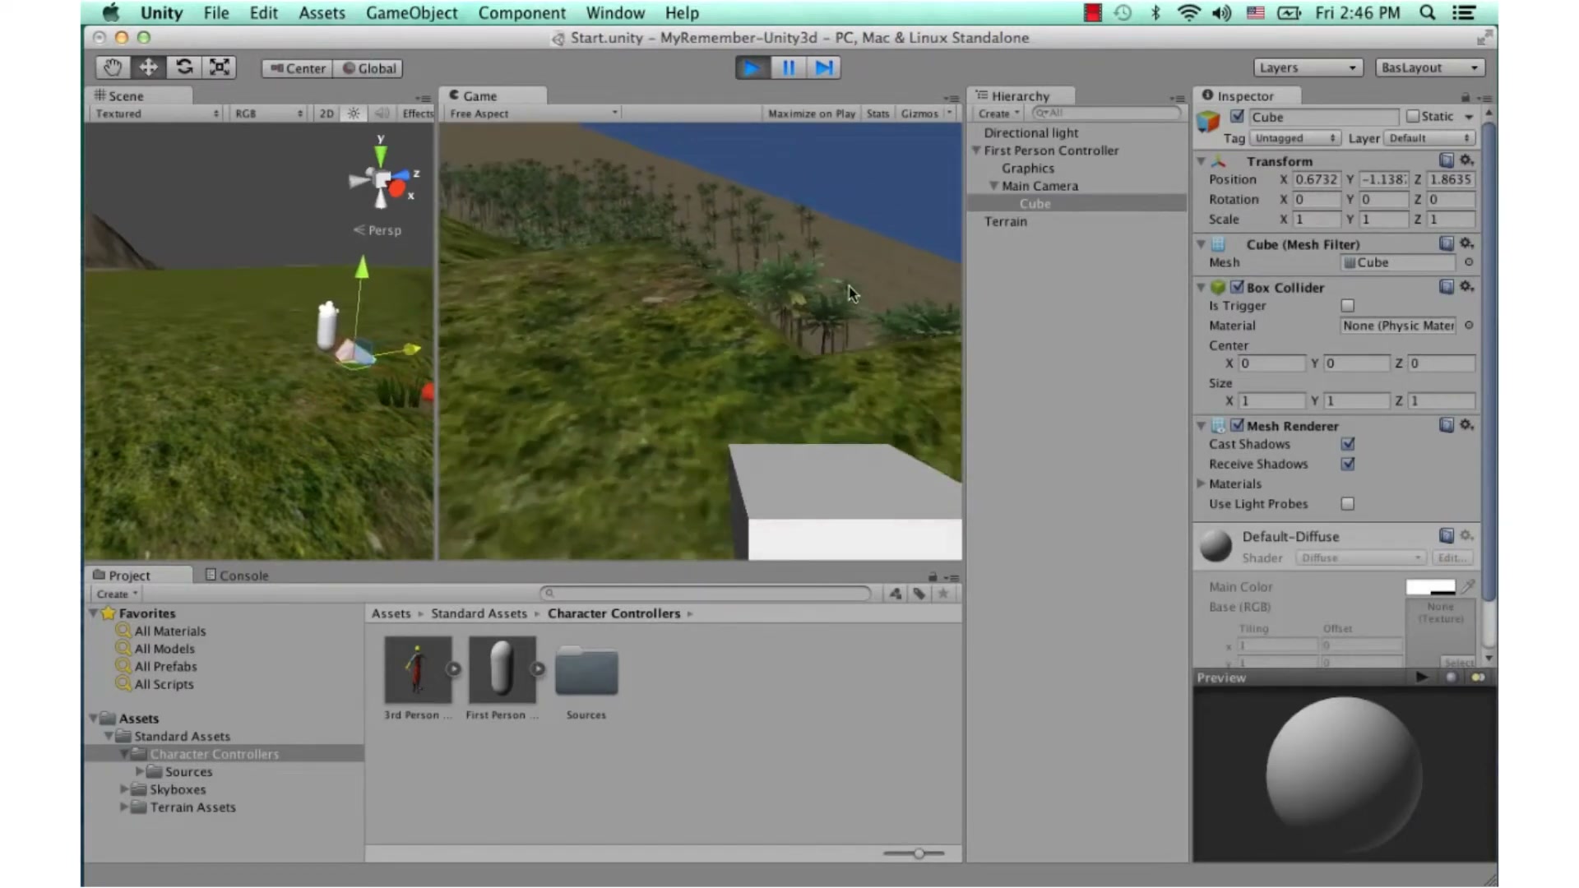The width and height of the screenshot is (1579, 888).
Task: Open Transform component gear settings
Action: pyautogui.click(x=1466, y=160)
